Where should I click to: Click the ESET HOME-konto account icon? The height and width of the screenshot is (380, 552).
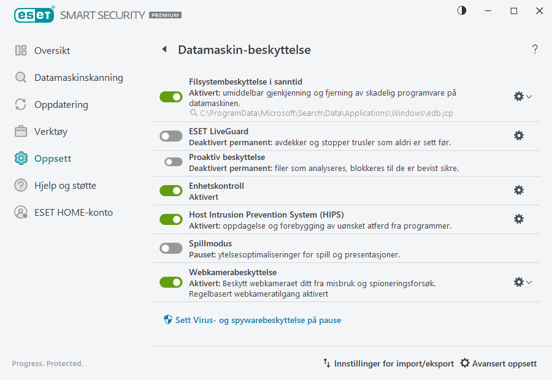[20, 212]
